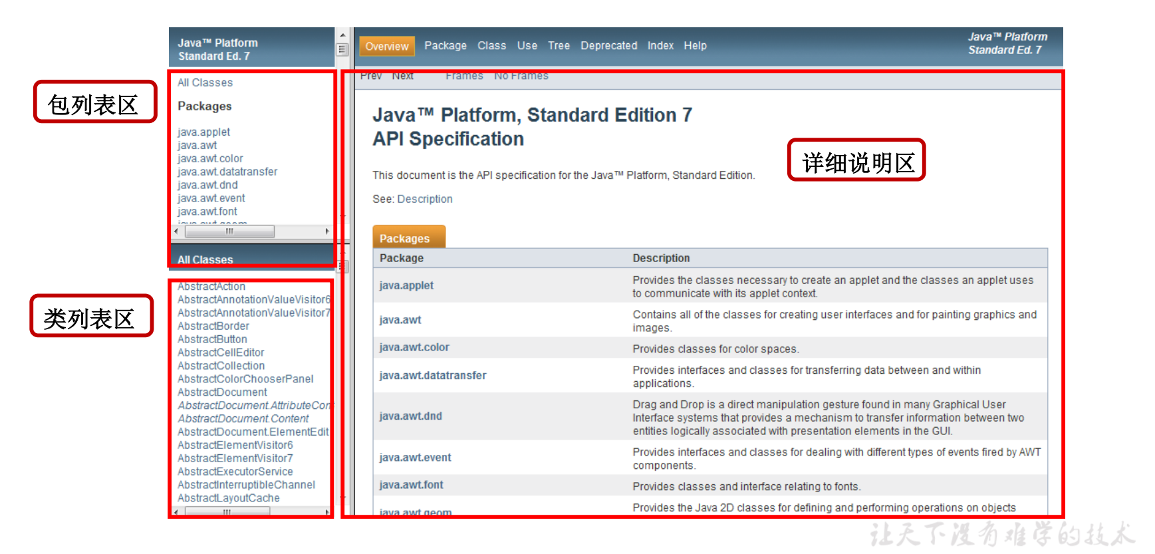Open AbstractAnnotationValueVisitor7 class link
This screenshot has width=1155, height=554.
[253, 313]
